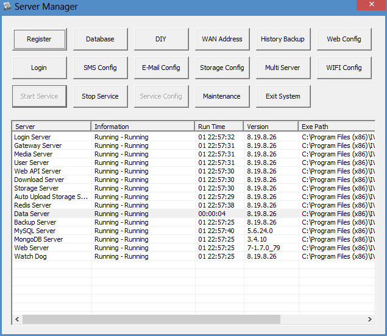Open the DIY configuration
Viewport: 387px width, 336px height.
pos(161,39)
